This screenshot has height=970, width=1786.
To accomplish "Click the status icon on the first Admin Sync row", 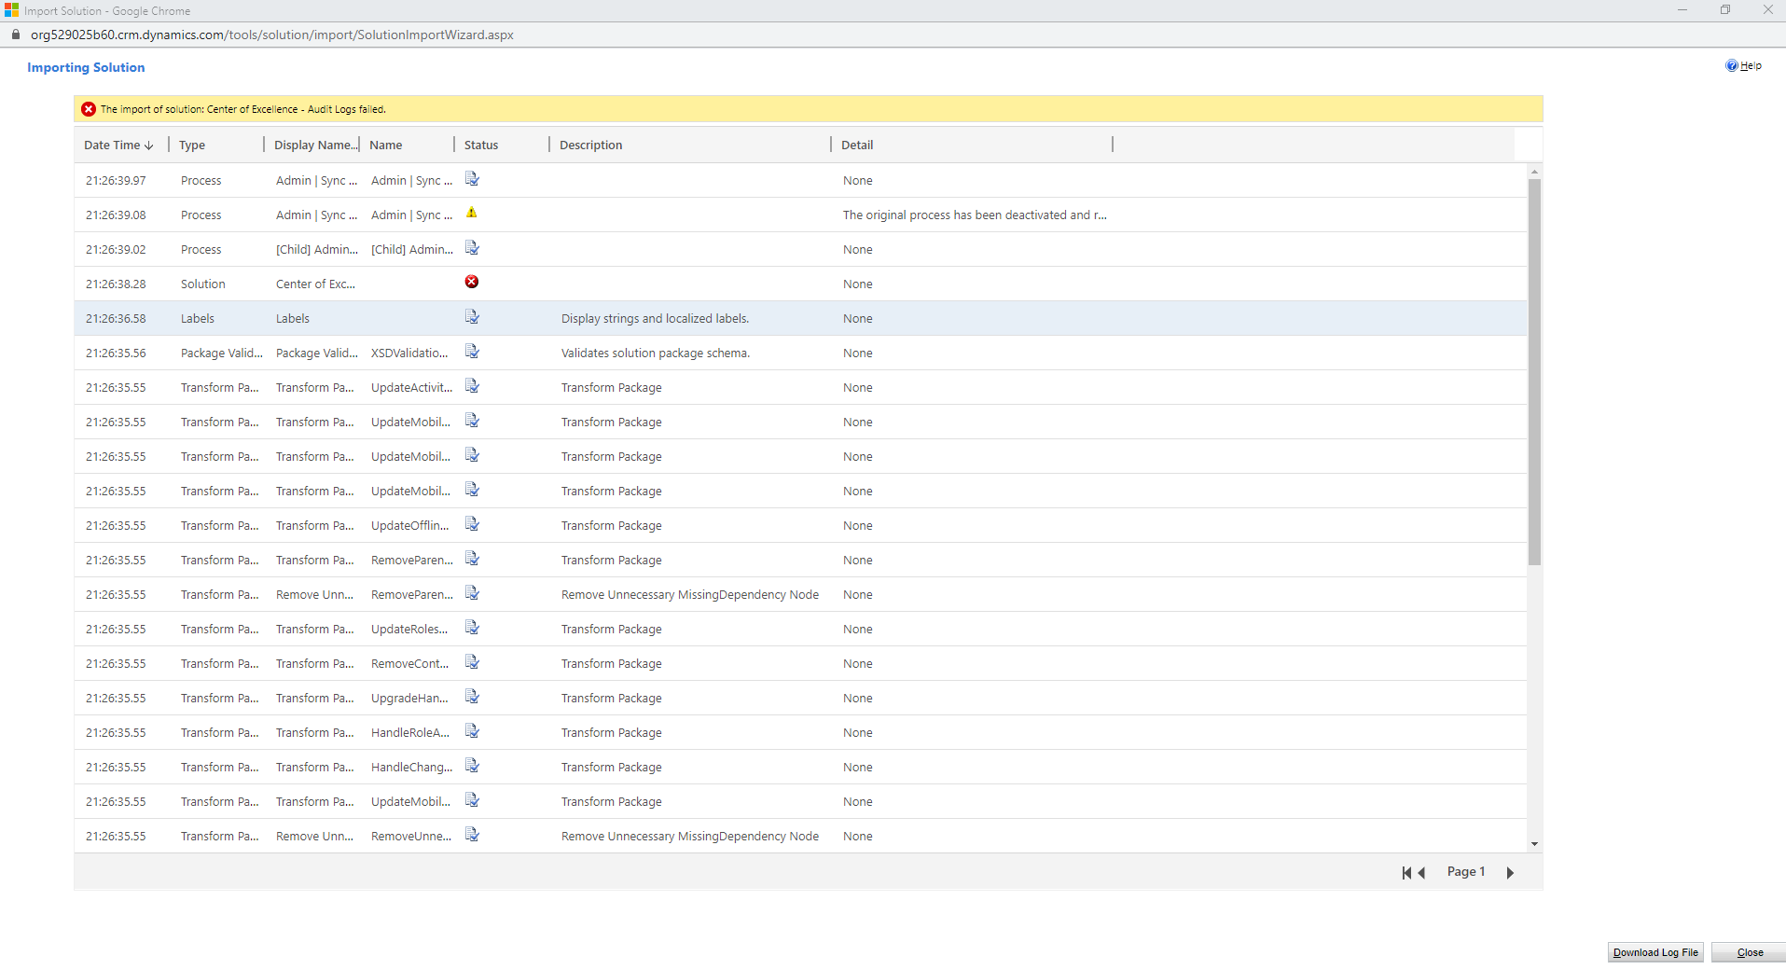I will tap(472, 179).
